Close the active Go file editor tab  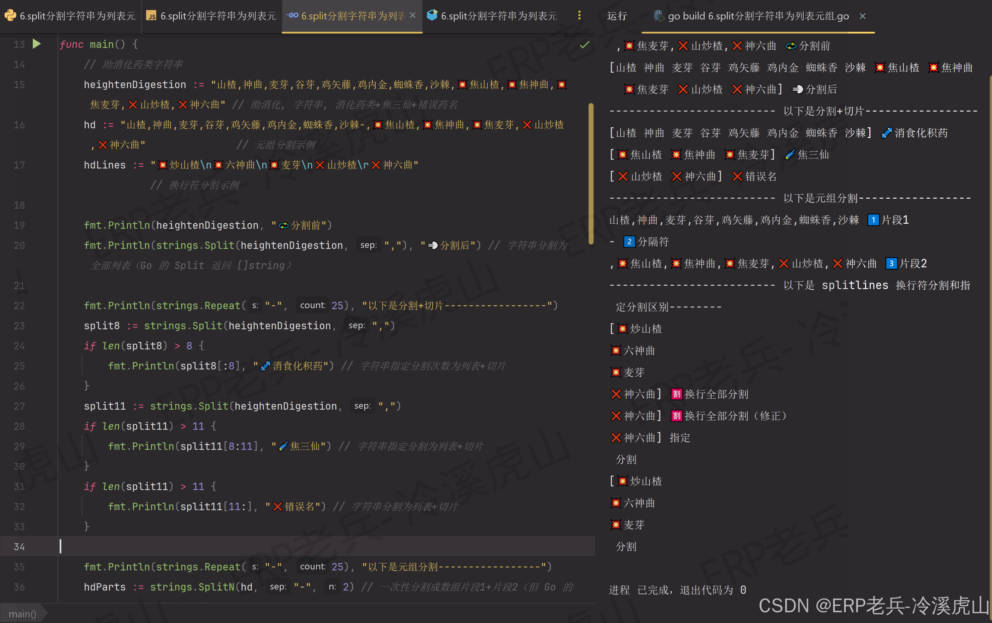[412, 15]
